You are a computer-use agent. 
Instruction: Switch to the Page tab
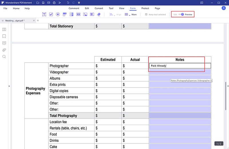click(x=157, y=8)
